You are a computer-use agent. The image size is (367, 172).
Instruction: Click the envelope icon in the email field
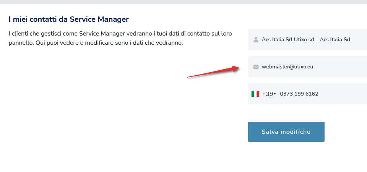click(256, 67)
